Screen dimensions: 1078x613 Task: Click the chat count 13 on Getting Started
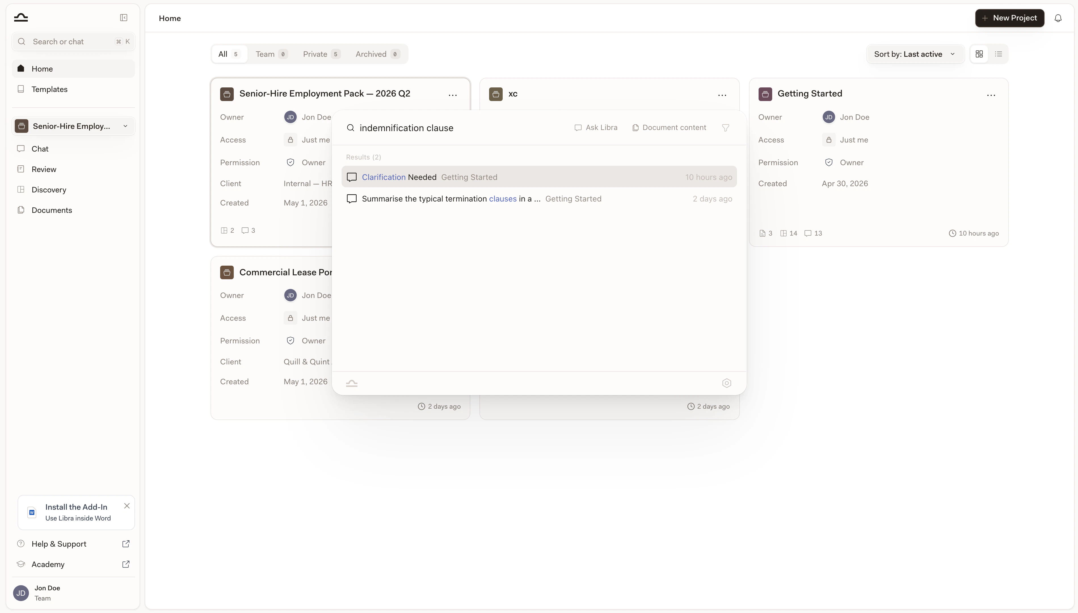click(x=813, y=233)
